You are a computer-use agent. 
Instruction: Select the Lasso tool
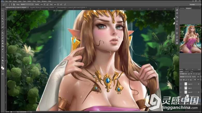pyautogui.click(x=3, y=16)
